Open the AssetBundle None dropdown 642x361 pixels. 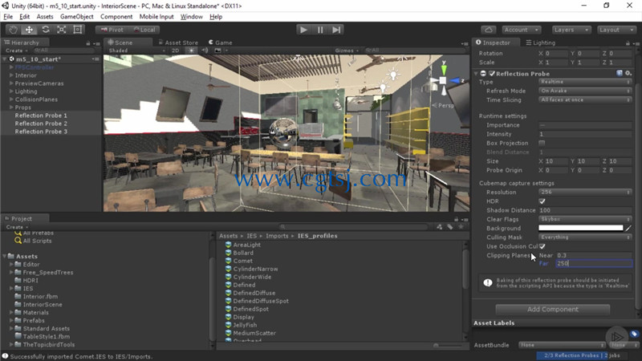click(x=562, y=345)
